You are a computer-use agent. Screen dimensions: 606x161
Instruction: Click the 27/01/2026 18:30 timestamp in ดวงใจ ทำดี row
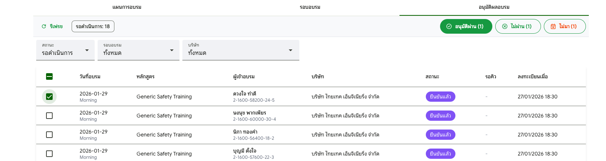[x=538, y=97]
